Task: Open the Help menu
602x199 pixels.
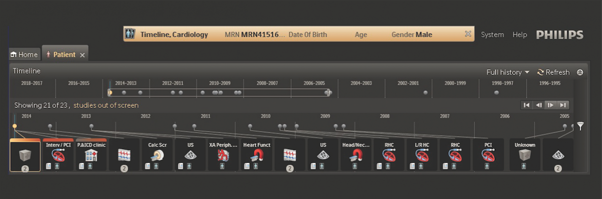Action: coord(519,35)
